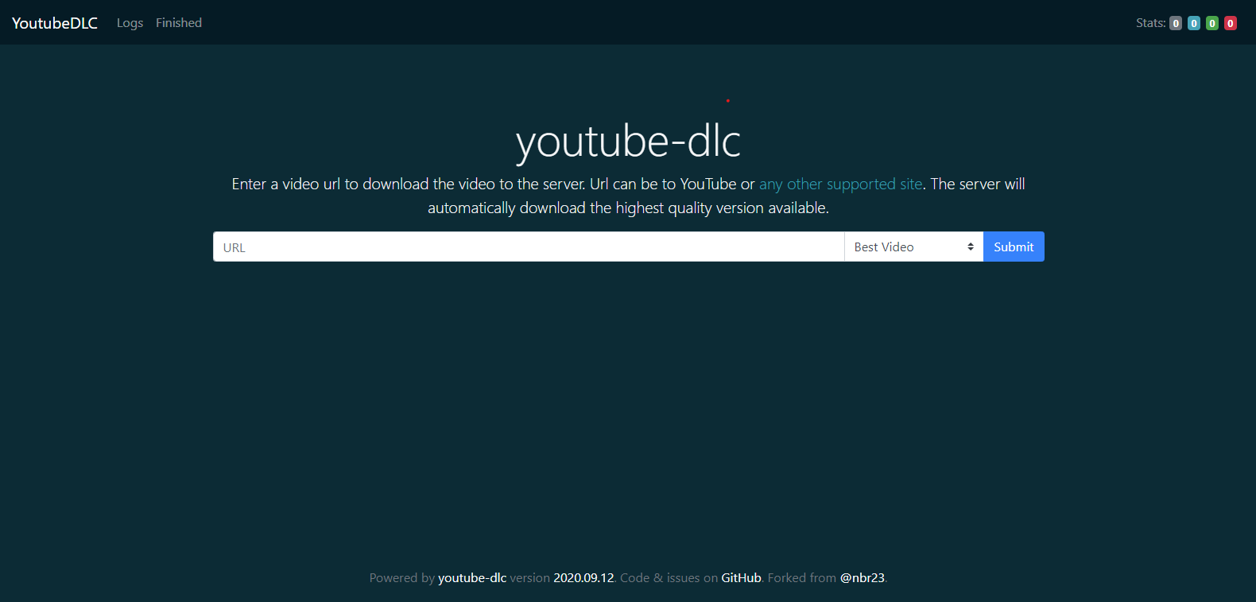Open the 2020.09.12 version link
Image resolution: width=1256 pixels, height=602 pixels.
(583, 578)
